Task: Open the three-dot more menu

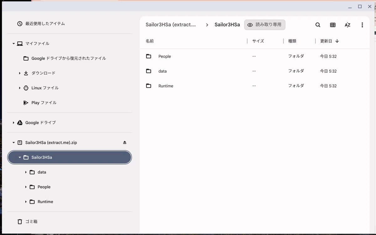Action: 362,25
